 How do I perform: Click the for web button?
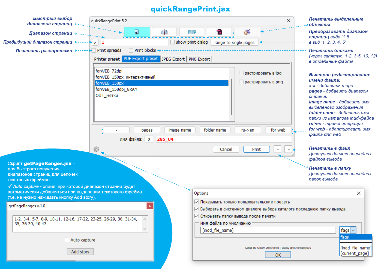tap(278, 130)
